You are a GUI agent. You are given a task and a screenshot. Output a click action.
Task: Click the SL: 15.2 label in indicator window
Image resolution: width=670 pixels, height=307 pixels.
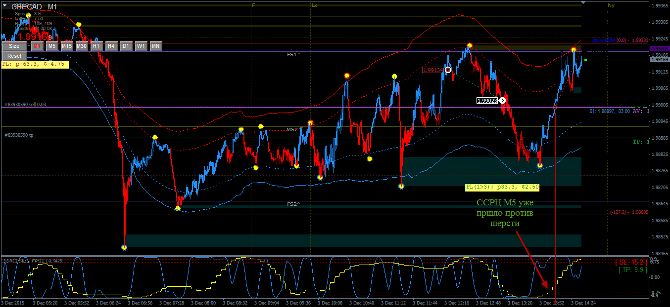click(631, 262)
